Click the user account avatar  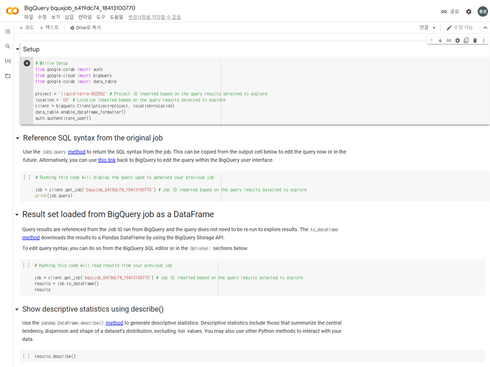[483, 11]
